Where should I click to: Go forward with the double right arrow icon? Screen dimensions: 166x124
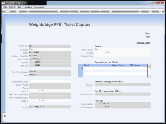pos(90,12)
